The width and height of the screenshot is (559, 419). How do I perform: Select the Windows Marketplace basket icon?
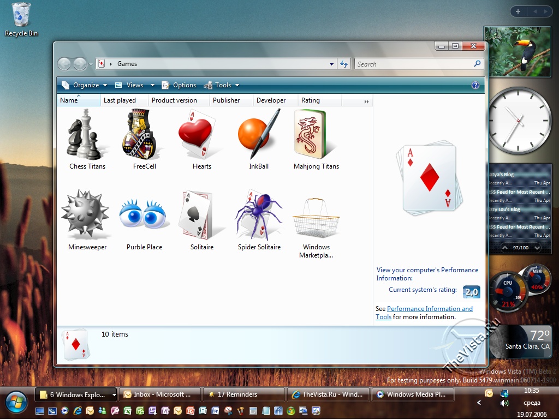(x=316, y=217)
